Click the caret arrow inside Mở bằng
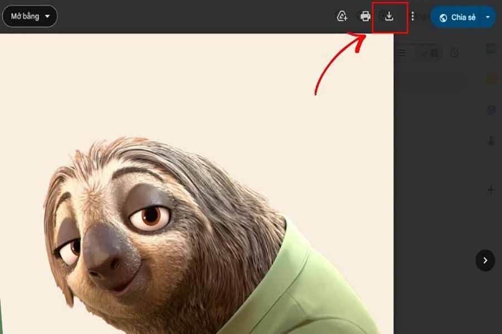 click(47, 17)
